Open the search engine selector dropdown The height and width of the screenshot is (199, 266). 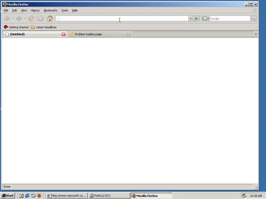coord(206,18)
